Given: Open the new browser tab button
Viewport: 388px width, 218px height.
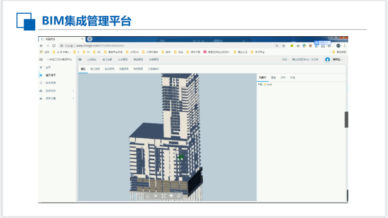Looking at the screenshot, I should tap(89, 39).
